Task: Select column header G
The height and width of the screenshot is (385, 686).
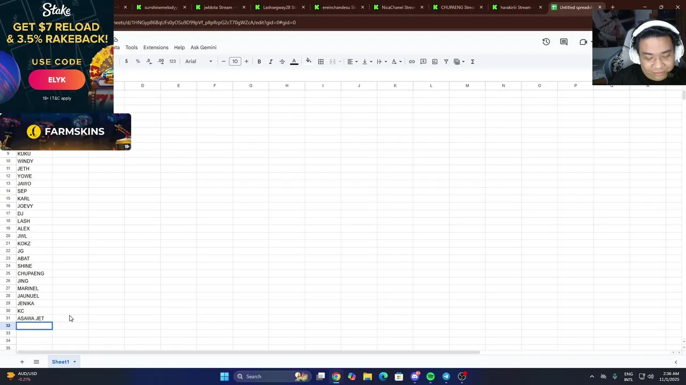Action: tap(251, 86)
